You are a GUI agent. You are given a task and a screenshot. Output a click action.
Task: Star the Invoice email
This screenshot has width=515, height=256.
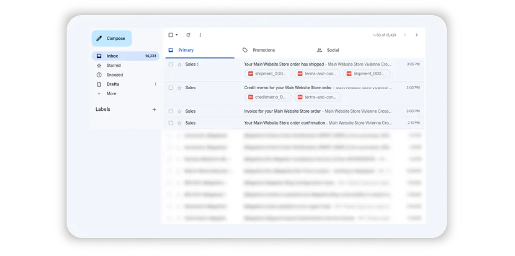pyautogui.click(x=179, y=111)
